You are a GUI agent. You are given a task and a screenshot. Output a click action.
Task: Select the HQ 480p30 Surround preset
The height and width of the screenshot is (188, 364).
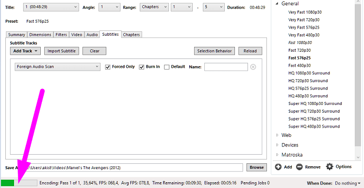coord(308,96)
